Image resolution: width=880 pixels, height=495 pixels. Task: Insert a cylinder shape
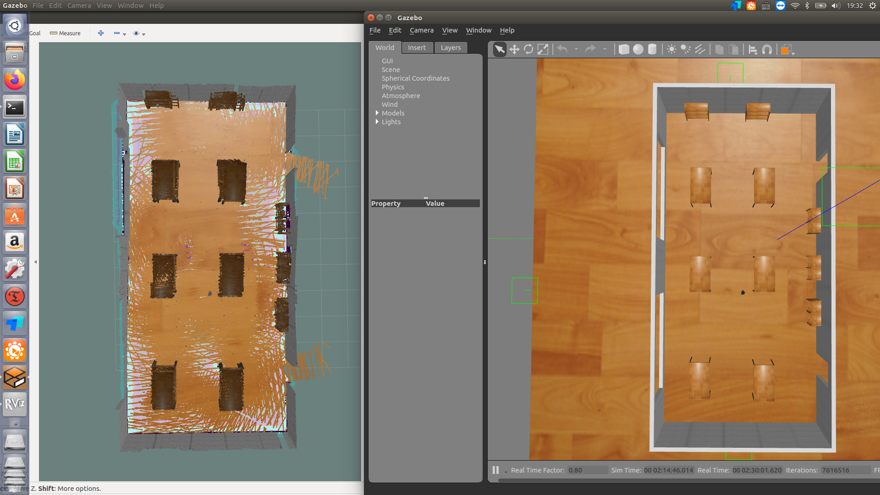[x=652, y=49]
